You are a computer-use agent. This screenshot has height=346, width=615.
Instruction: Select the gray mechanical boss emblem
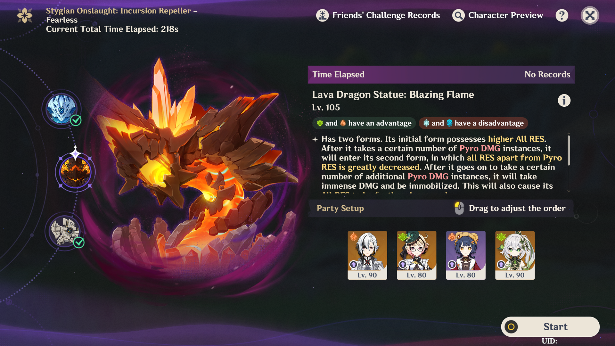(64, 231)
